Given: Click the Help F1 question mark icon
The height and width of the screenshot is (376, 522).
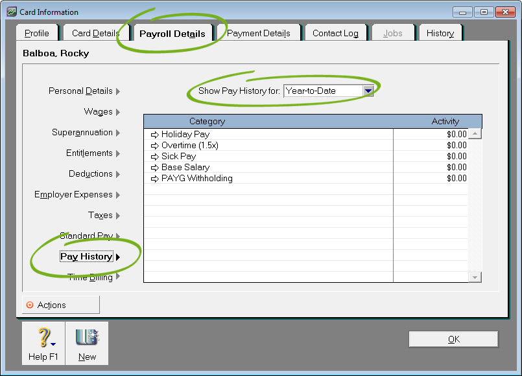Looking at the screenshot, I should pyautogui.click(x=43, y=338).
